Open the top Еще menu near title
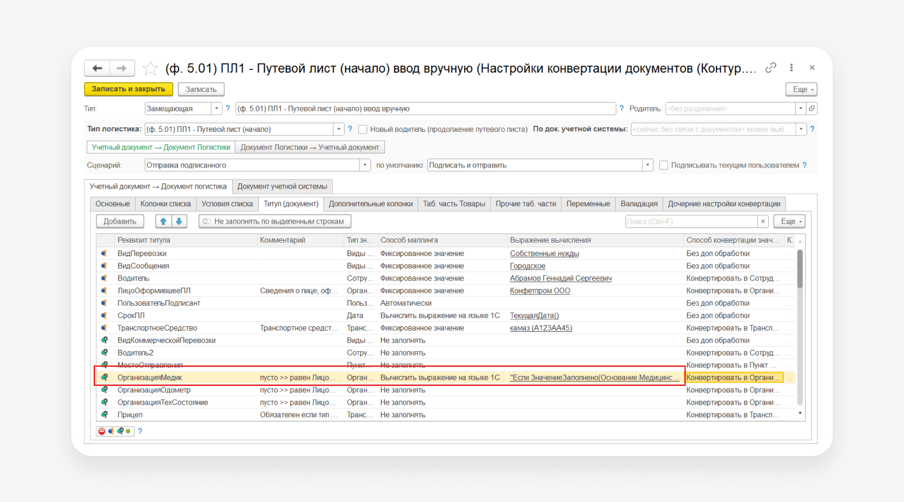 (801, 89)
